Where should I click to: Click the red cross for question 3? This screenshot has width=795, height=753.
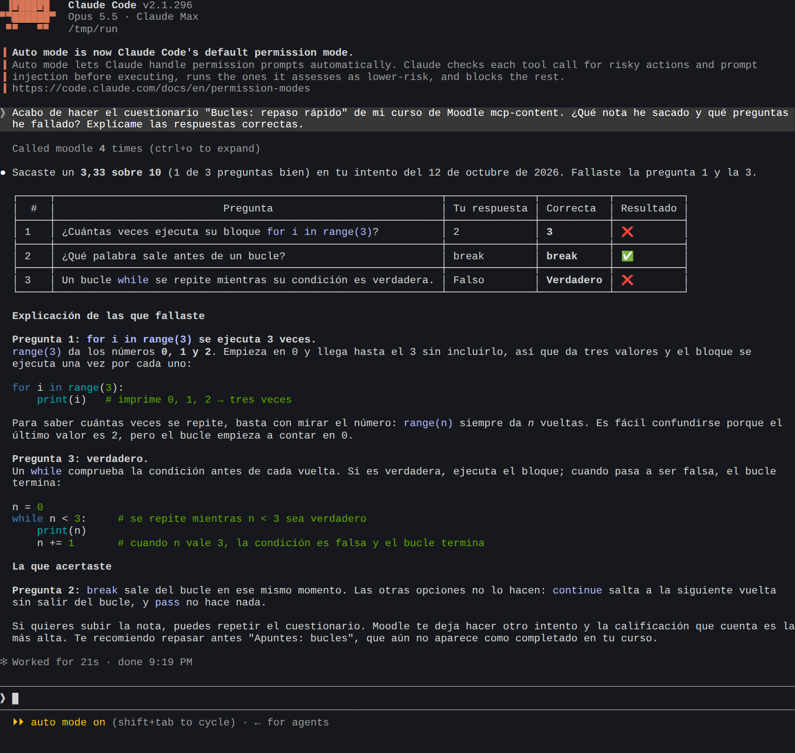[x=628, y=280]
